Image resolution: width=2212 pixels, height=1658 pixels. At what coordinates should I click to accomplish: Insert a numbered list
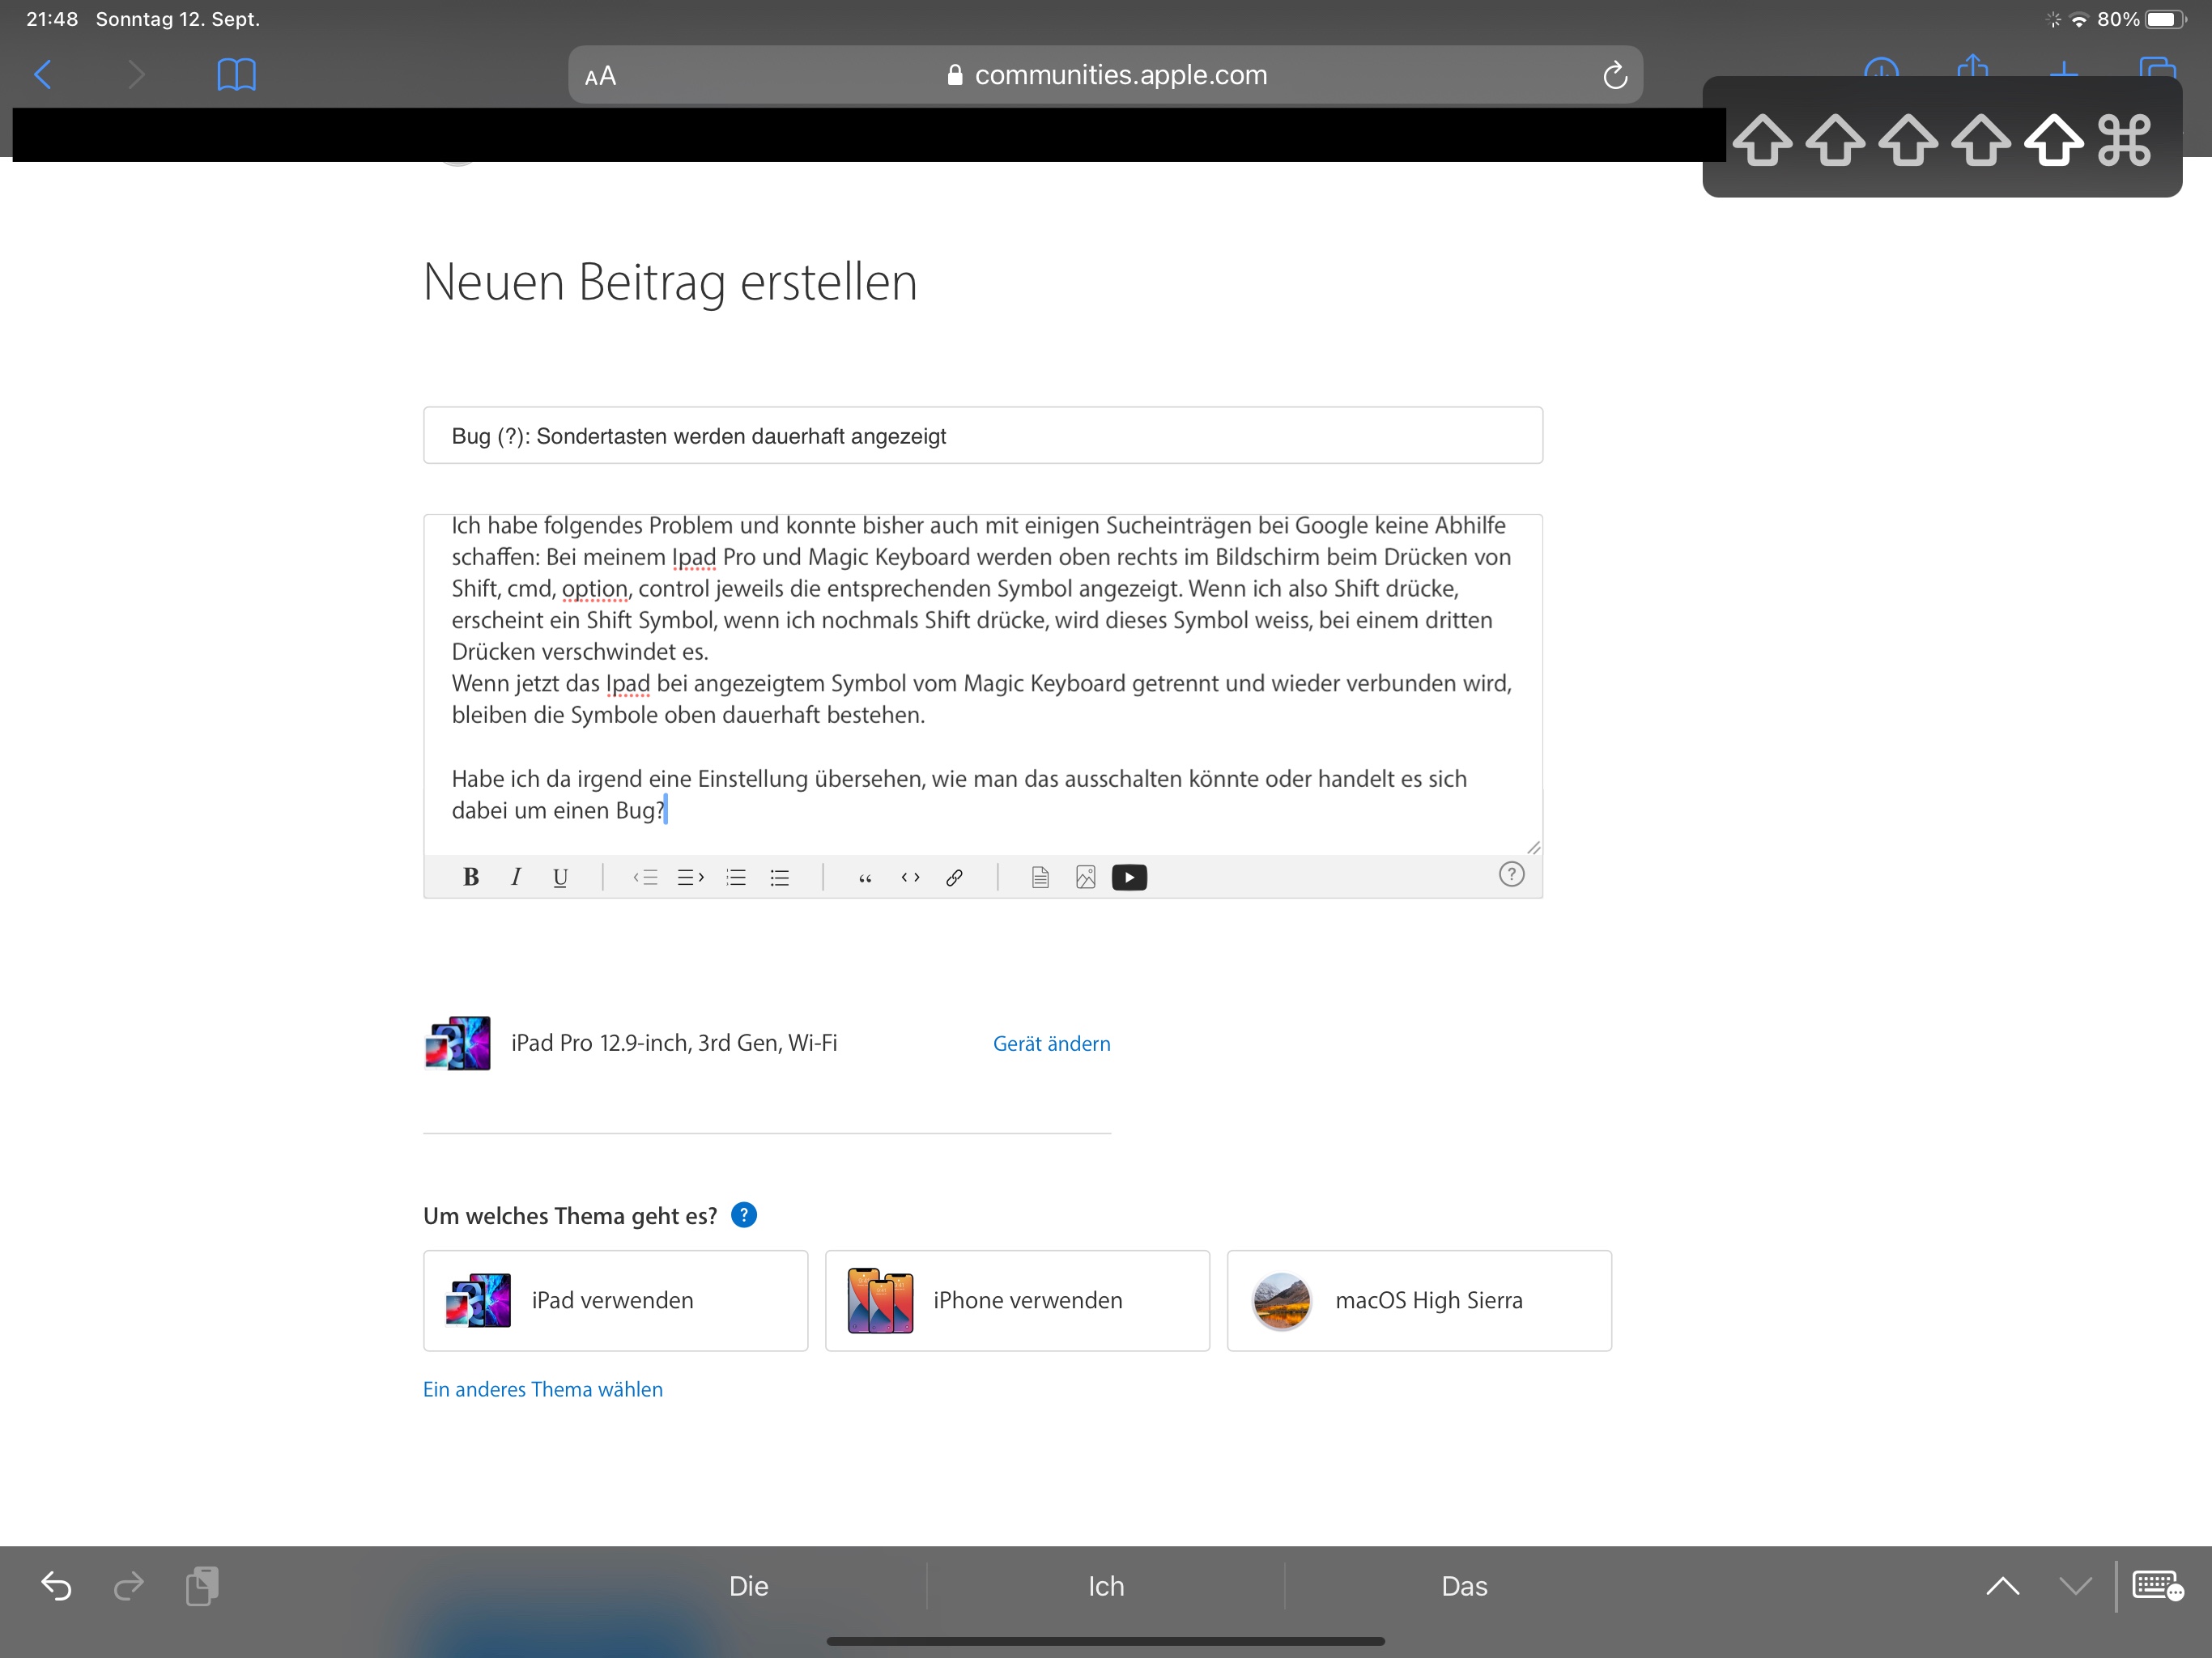[736, 877]
